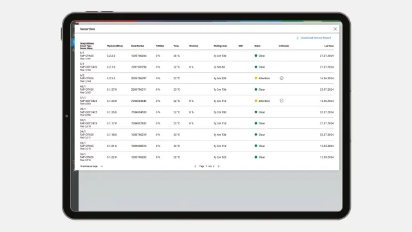Screen dimensions: 412x232
Task: Click working hours '2y 5m 4d' in row 3.2.1.0
Action: pos(219,67)
